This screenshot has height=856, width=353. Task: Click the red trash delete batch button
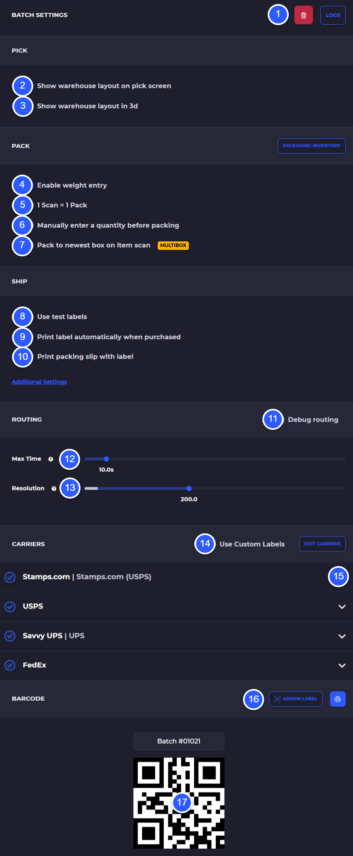pos(303,15)
